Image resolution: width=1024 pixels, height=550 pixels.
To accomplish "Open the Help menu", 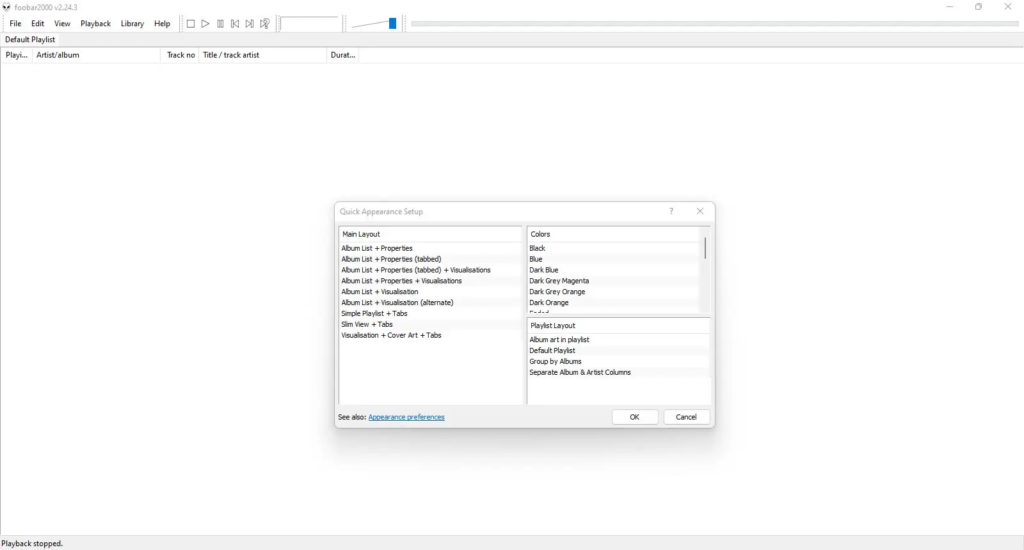I will [162, 24].
